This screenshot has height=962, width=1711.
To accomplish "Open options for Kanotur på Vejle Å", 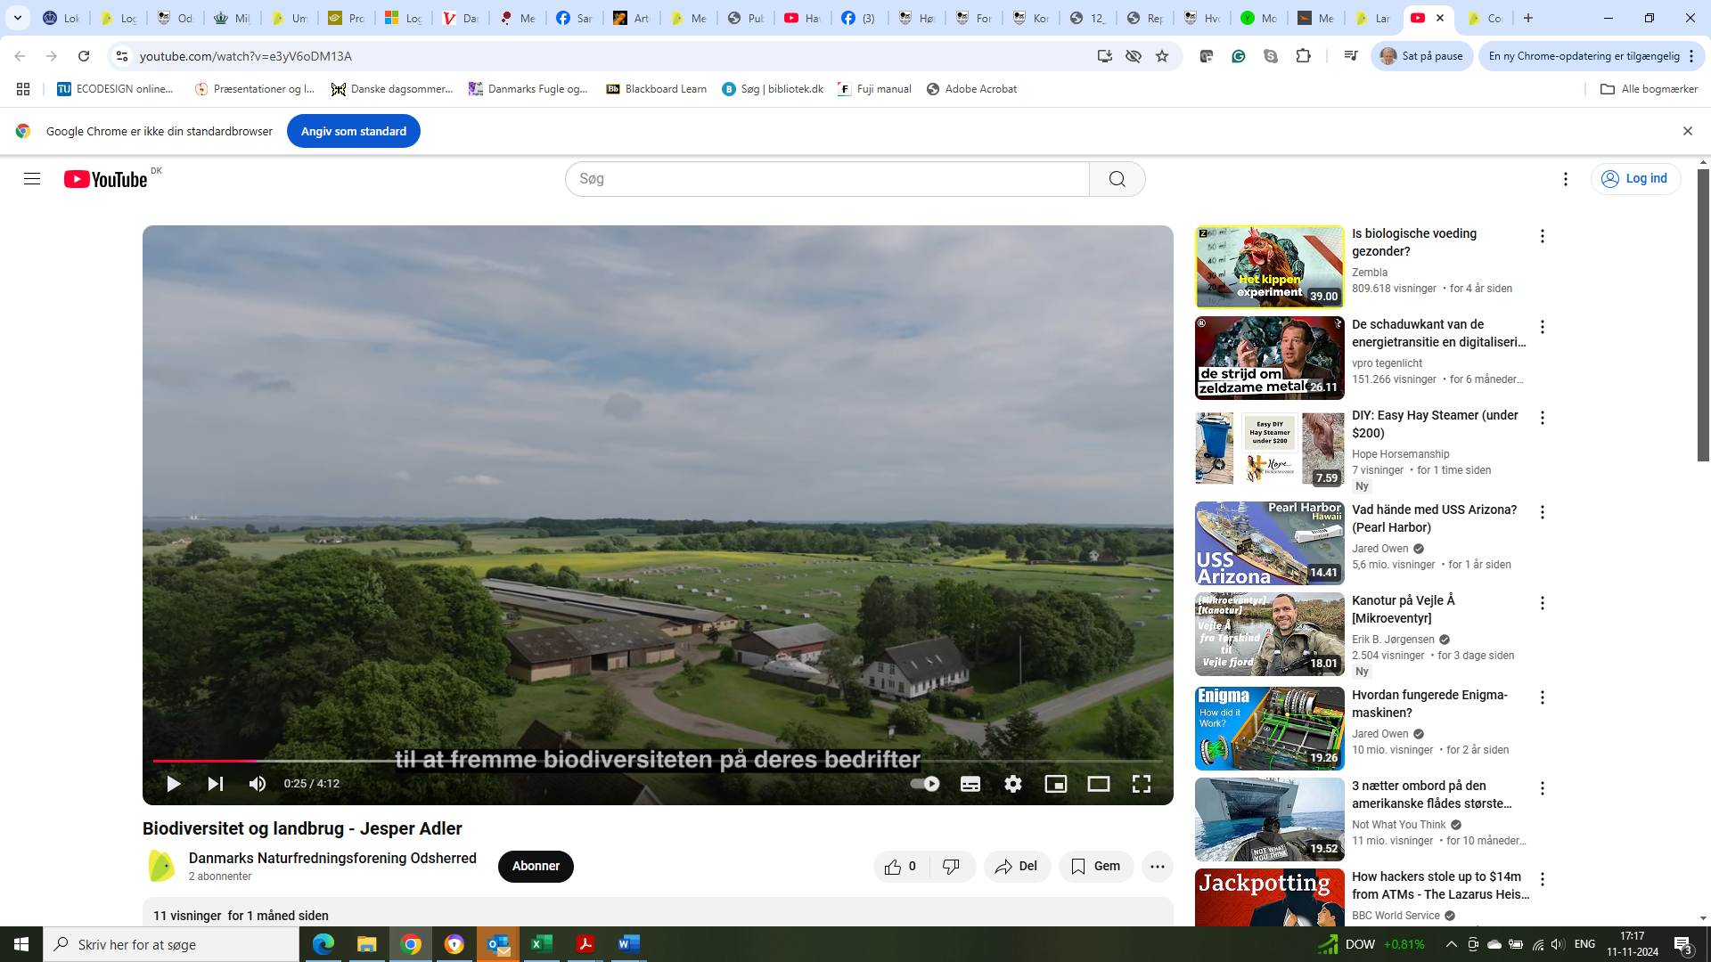I will tap(1543, 603).
